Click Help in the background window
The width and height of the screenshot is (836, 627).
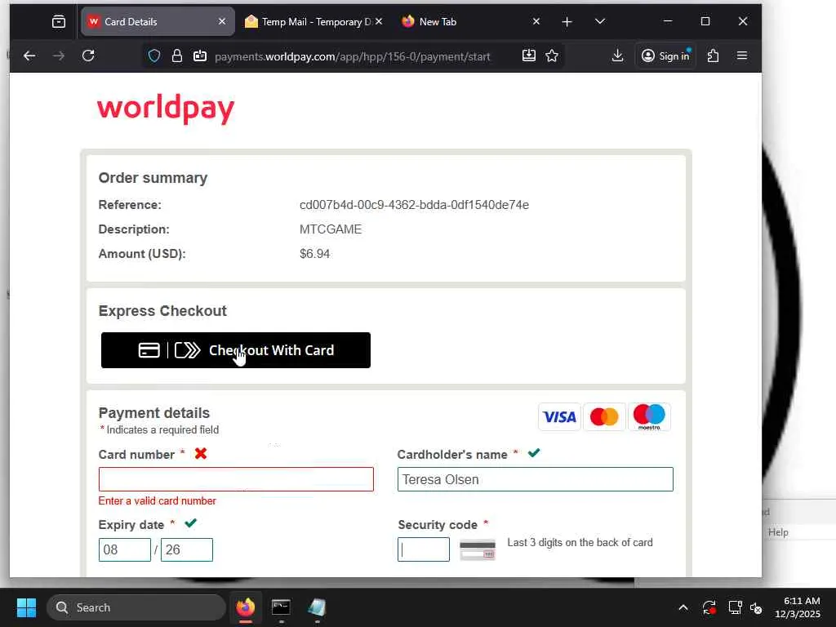[778, 532]
